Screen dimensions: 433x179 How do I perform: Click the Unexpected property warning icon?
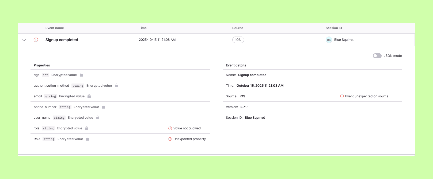point(170,139)
